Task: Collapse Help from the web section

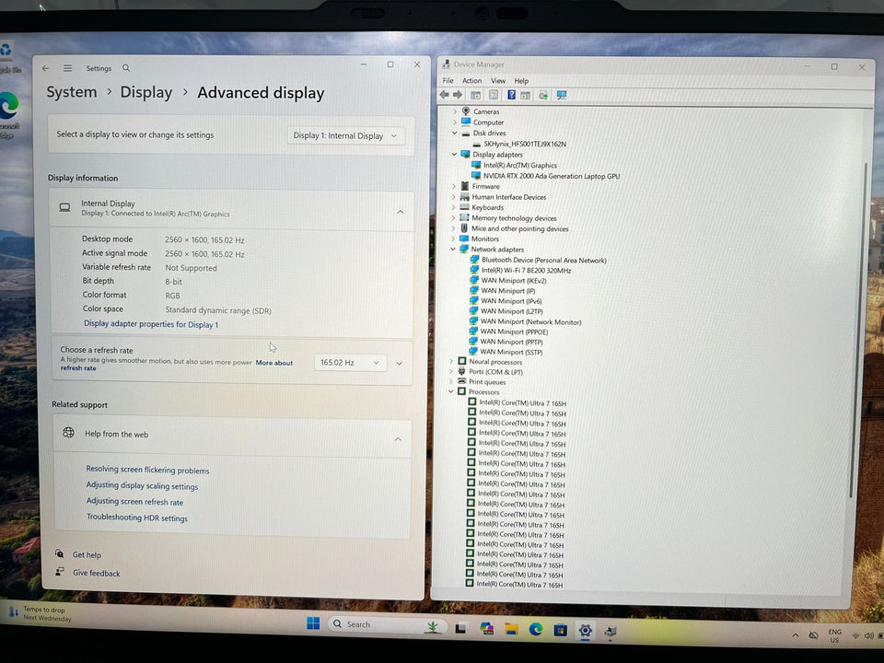Action: [x=398, y=439]
